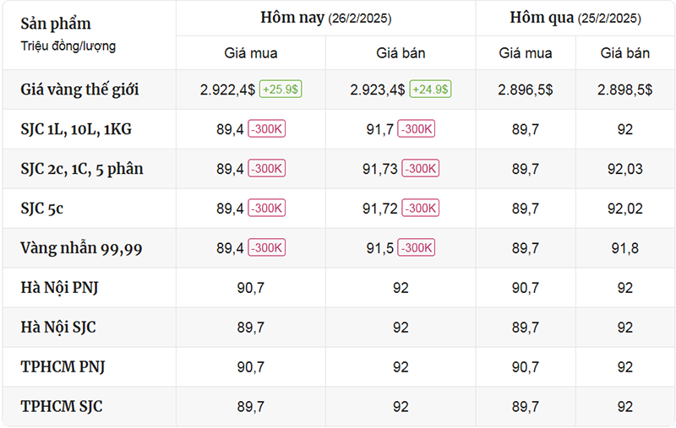This screenshot has height=428, width=676.
Task: Select the Giá vàng thế giới row label
Action: [x=79, y=89]
